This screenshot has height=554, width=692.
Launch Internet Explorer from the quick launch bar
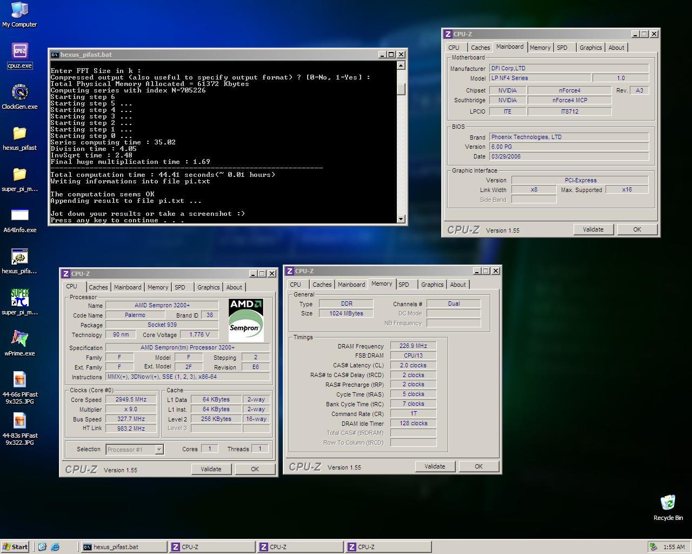click(x=55, y=547)
